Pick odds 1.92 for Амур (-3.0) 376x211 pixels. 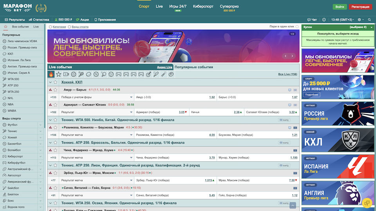pyautogui.click(x=212, y=97)
